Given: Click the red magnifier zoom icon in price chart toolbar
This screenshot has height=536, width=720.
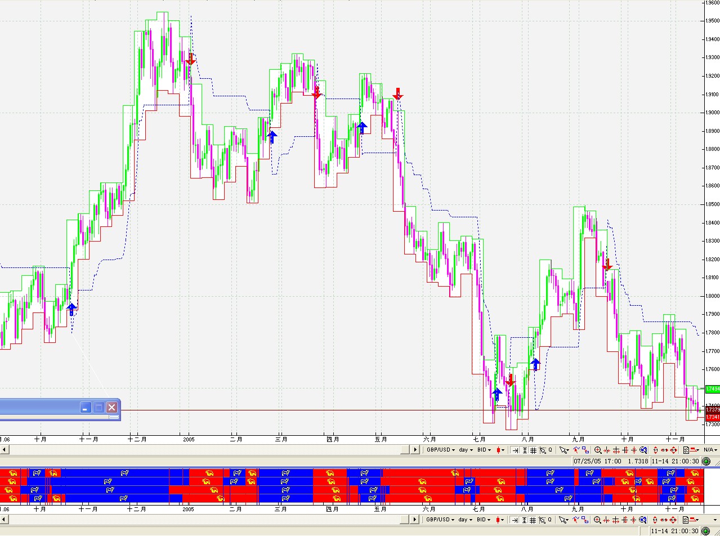Looking at the screenshot, I should coord(598,450).
